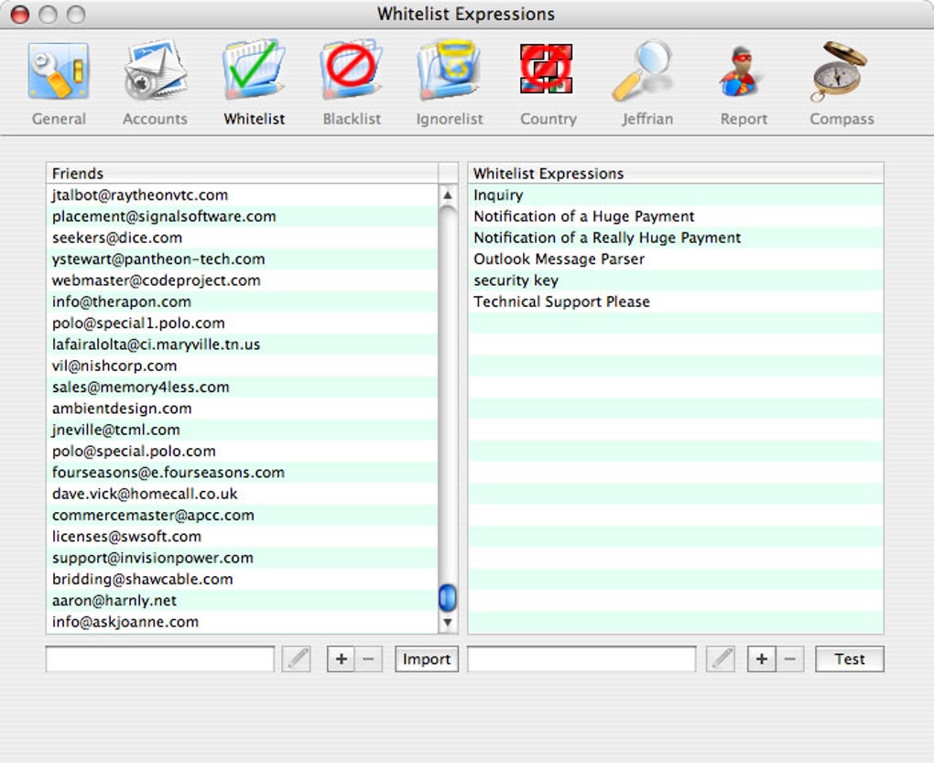Select dave.vick@homecall.co.uk row
Image resolution: width=934 pixels, height=763 pixels.
pyautogui.click(x=242, y=494)
